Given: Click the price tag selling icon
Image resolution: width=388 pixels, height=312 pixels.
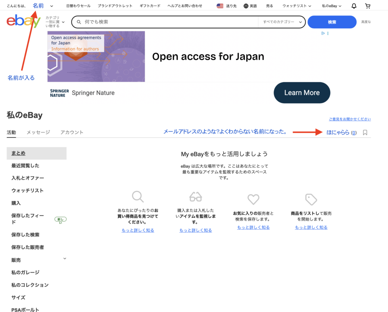Looking at the screenshot, I should (x=311, y=199).
